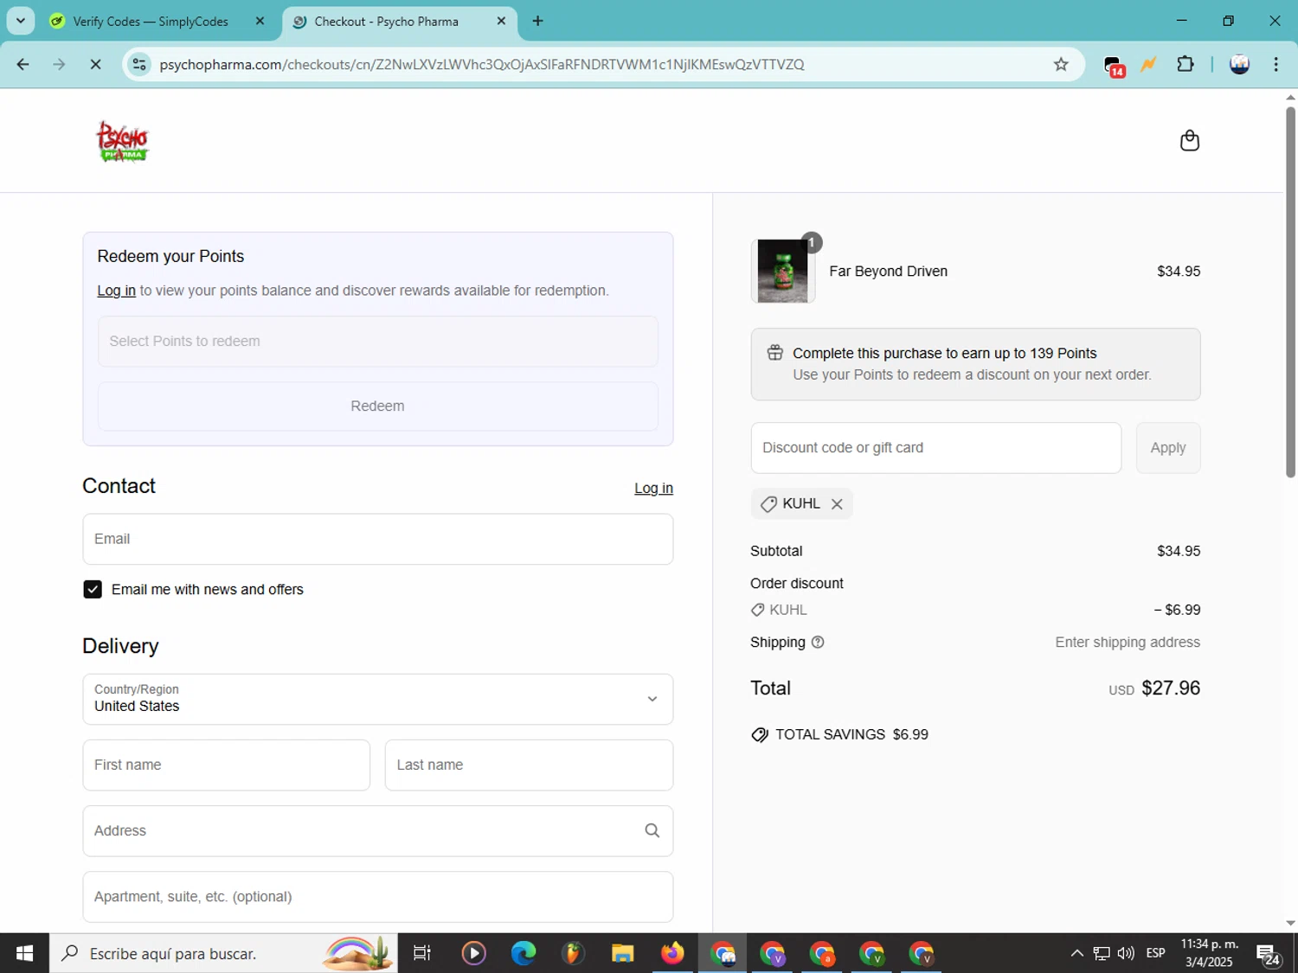Click the orange lightning extension icon
The width and height of the screenshot is (1298, 973).
[1149, 64]
